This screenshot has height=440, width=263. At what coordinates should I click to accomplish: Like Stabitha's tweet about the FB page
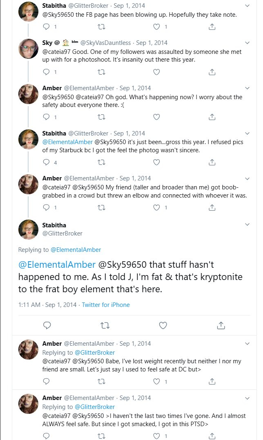pos(156,27)
